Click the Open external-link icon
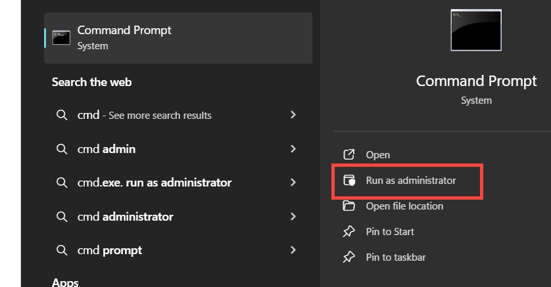This screenshot has width=551, height=287. 349,154
